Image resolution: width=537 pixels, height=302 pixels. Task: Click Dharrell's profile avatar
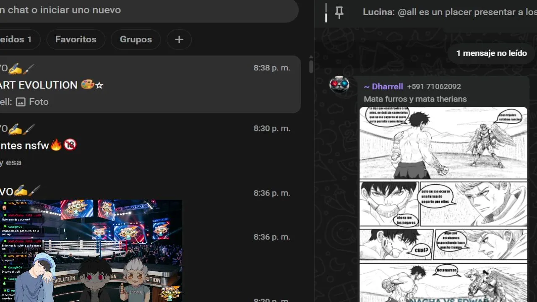click(x=339, y=85)
